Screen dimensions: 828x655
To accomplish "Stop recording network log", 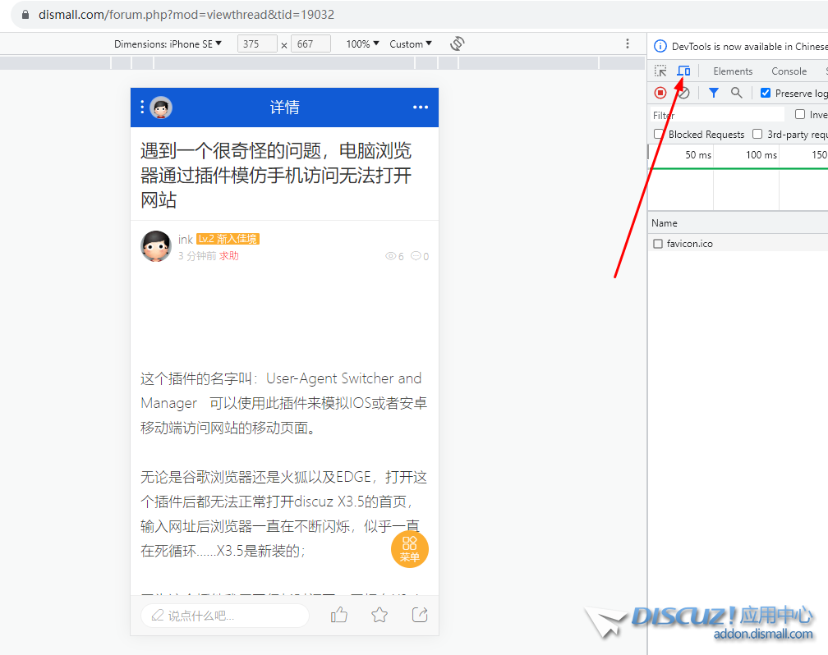I will (x=660, y=93).
